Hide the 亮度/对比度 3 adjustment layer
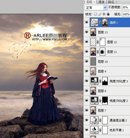Image resolution: width=130 pixels, height=138 pixels. pyautogui.click(x=86, y=81)
